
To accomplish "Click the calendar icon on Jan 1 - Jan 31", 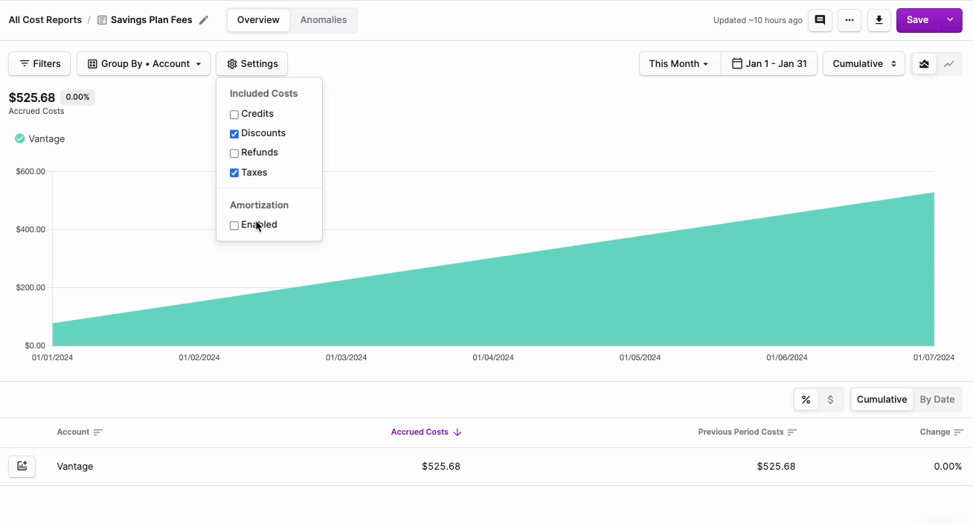I will tap(735, 63).
